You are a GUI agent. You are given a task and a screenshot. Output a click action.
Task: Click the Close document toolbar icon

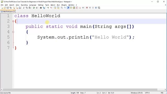coord(14,8)
